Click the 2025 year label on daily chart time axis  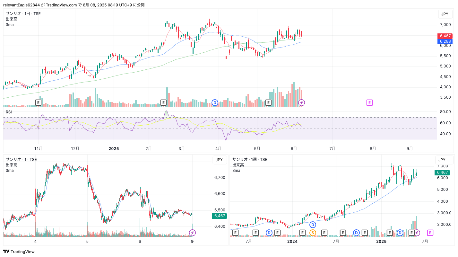coord(114,149)
